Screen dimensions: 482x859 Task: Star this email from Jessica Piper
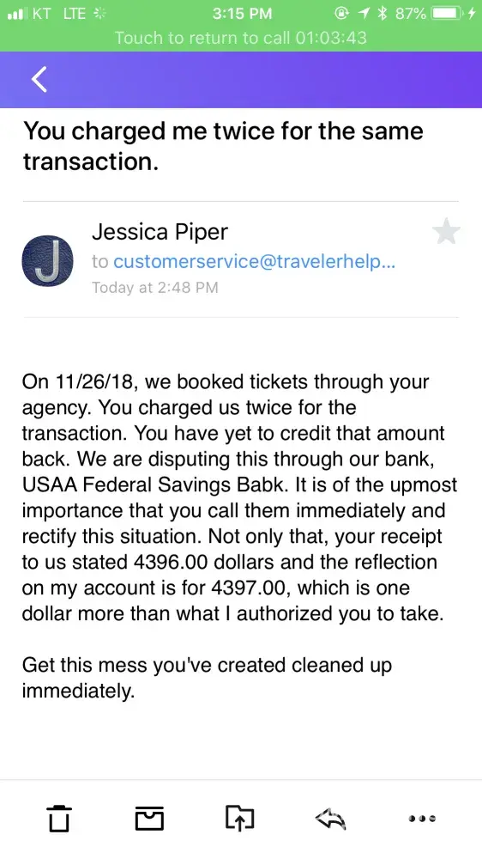click(x=447, y=231)
